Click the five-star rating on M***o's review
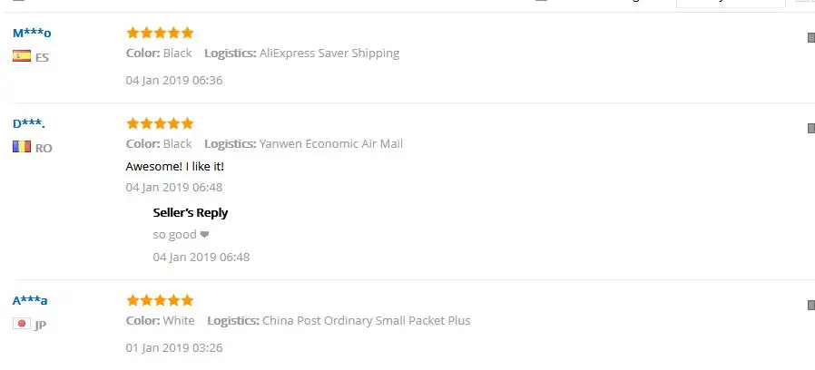The width and height of the screenshot is (815, 370). point(160,34)
